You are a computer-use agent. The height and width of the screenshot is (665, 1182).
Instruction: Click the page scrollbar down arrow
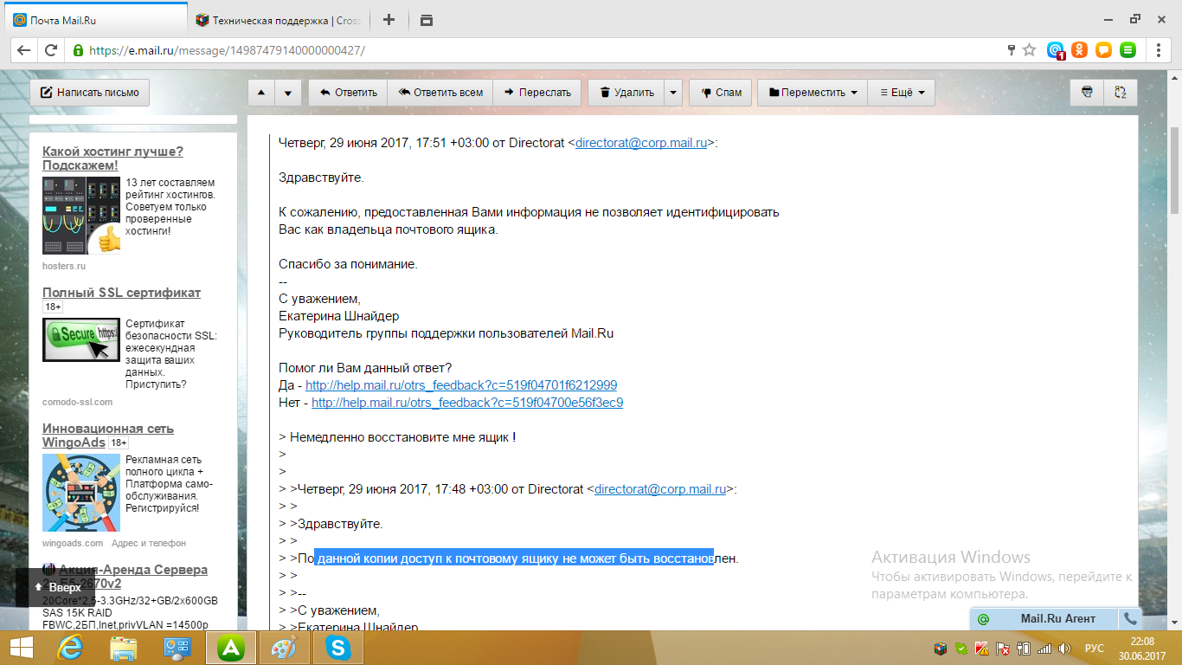pos(1174,624)
